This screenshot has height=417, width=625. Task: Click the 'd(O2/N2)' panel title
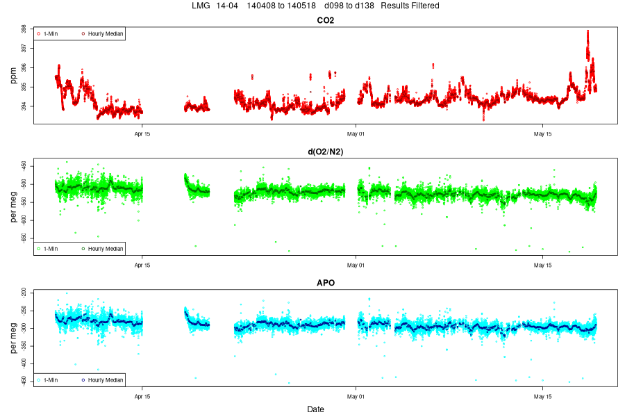325,152
